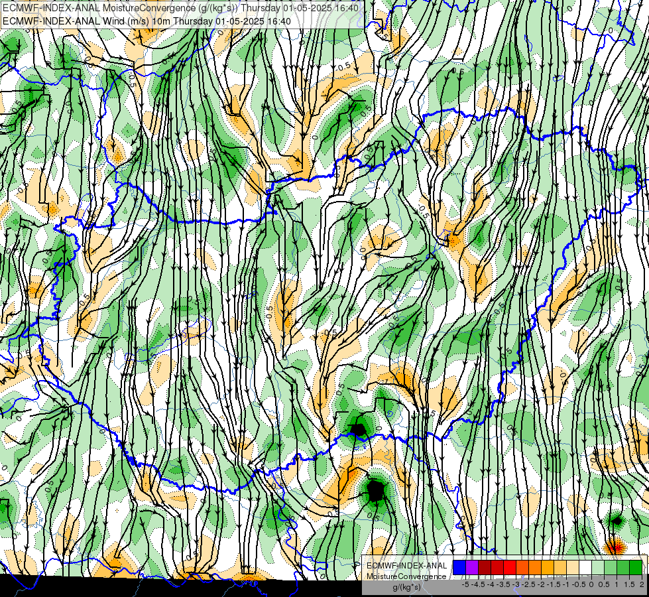Click the ECMWF-INDEX-ANAL label in the legend
649x597 pixels.
coord(407,566)
